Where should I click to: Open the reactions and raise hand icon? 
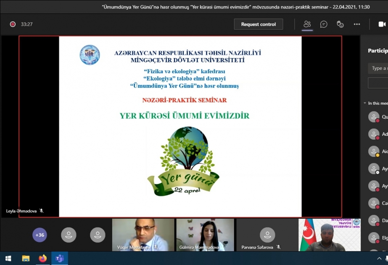(x=340, y=24)
